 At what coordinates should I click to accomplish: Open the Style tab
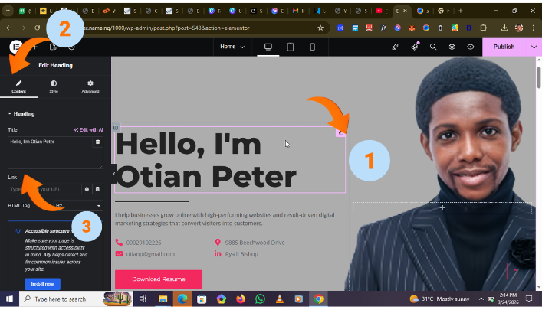(x=54, y=86)
